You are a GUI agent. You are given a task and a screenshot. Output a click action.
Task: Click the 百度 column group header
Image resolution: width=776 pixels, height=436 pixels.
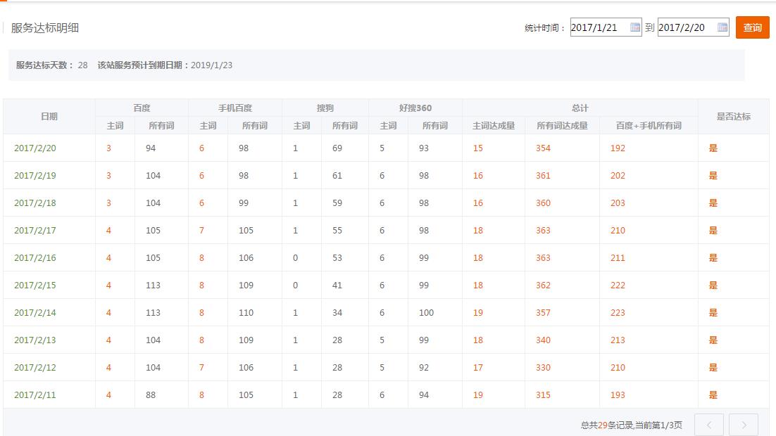[x=142, y=108]
